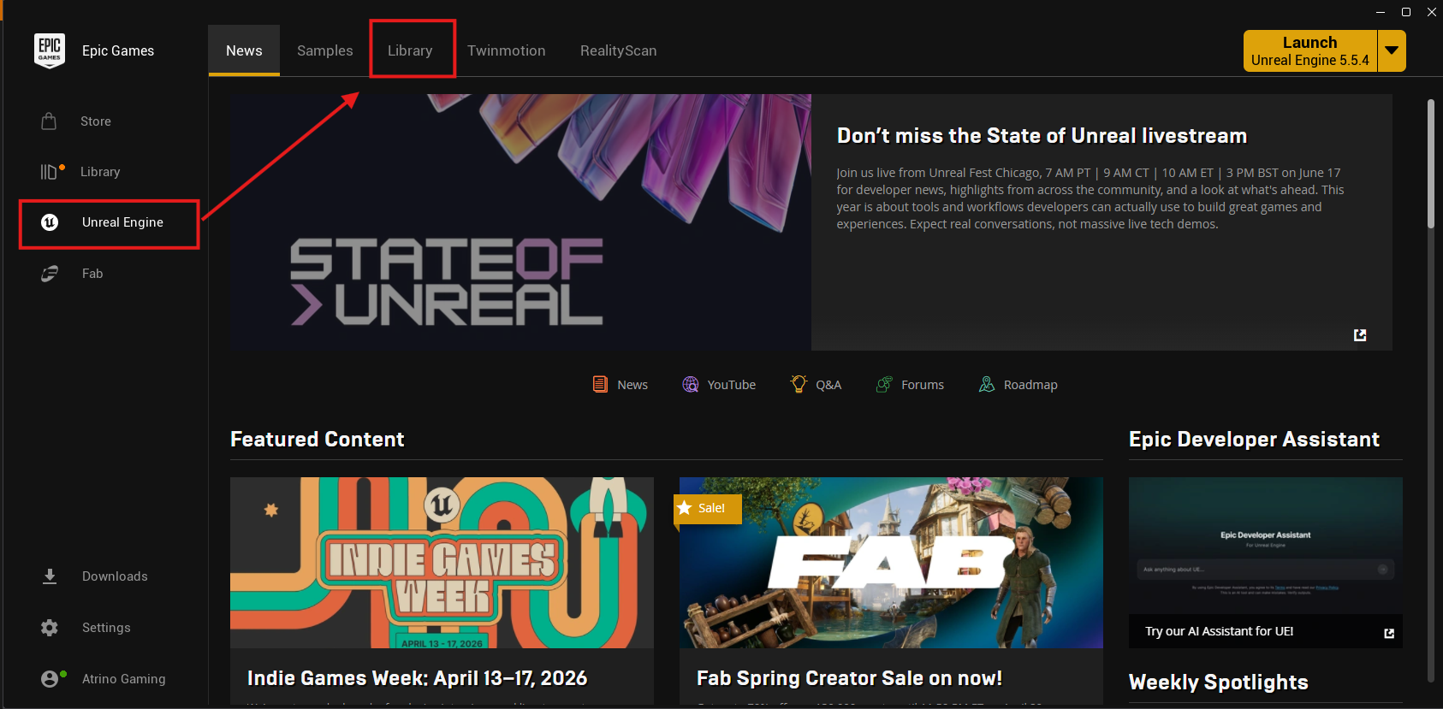Open external link icon on AI Assistant card
1443x709 pixels.
1389,633
